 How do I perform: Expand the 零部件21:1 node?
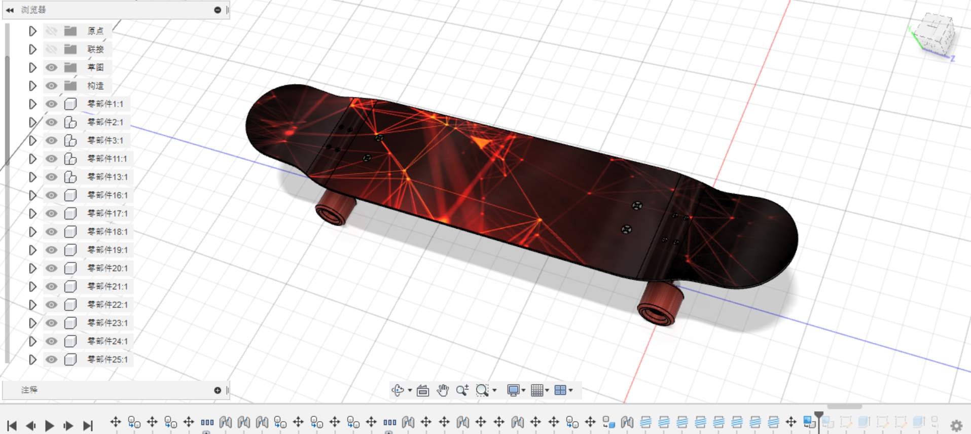tap(32, 286)
